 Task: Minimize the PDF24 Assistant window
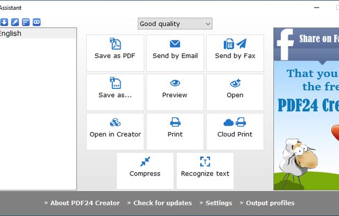(x=317, y=8)
